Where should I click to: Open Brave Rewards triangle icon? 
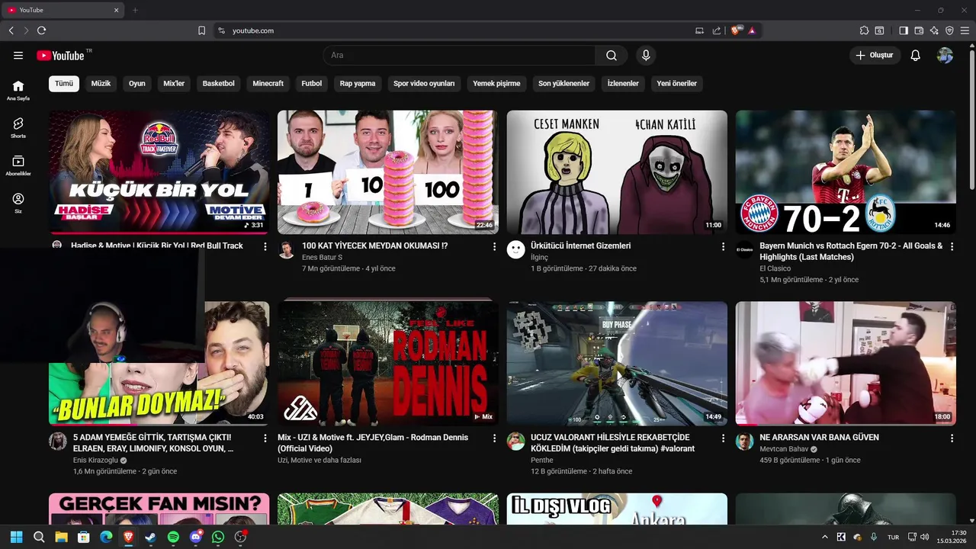(x=752, y=30)
